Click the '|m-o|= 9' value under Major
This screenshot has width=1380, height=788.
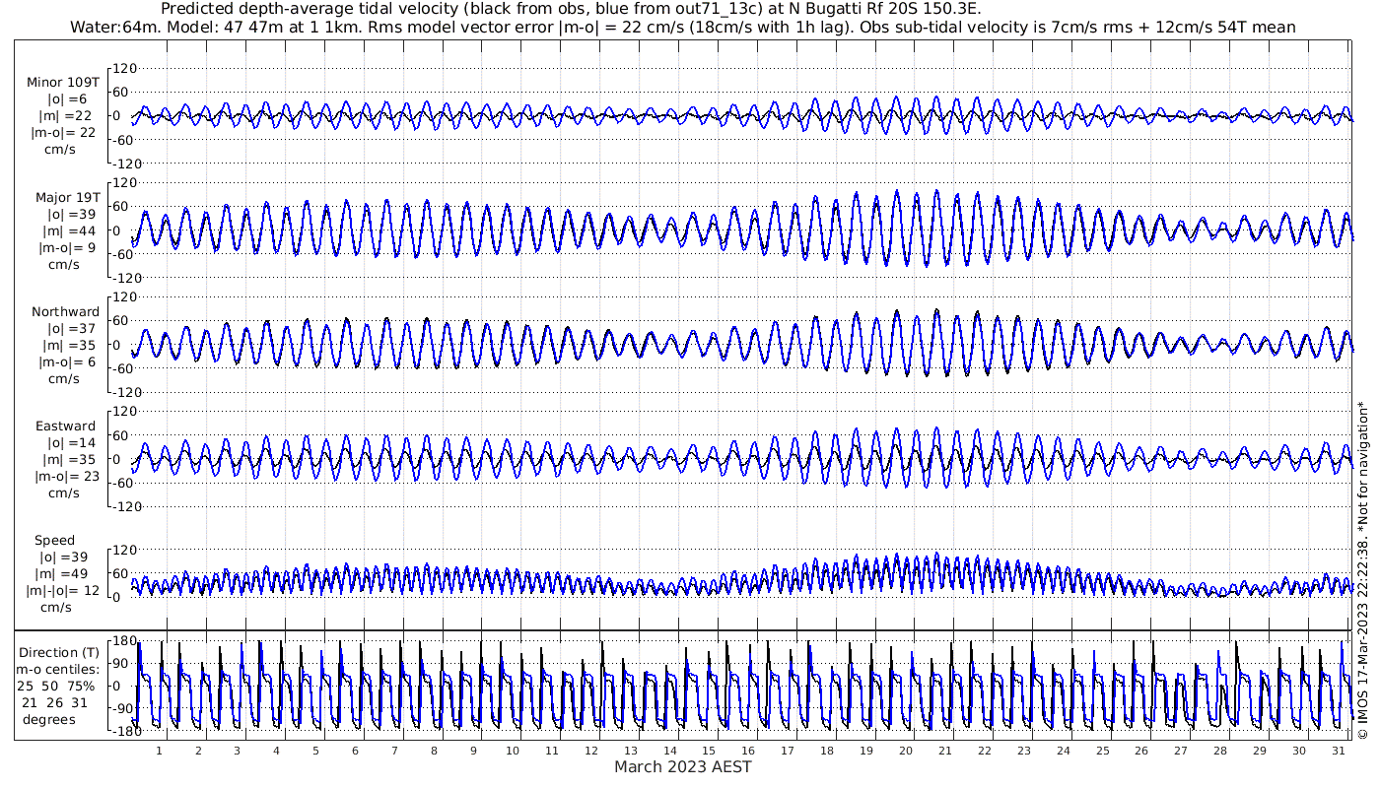point(63,247)
